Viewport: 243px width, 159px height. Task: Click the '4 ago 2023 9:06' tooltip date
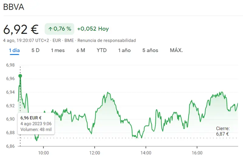pyautogui.click(x=36, y=124)
